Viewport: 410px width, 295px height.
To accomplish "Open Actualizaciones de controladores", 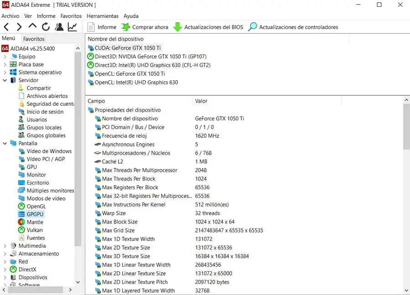I will (293, 27).
